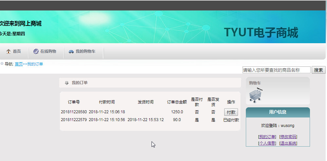Click payment time 2018-11-22 15:10:56

click(107, 120)
